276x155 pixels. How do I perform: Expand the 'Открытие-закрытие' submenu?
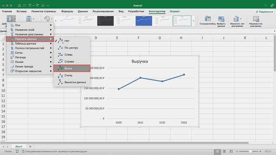click(30, 71)
